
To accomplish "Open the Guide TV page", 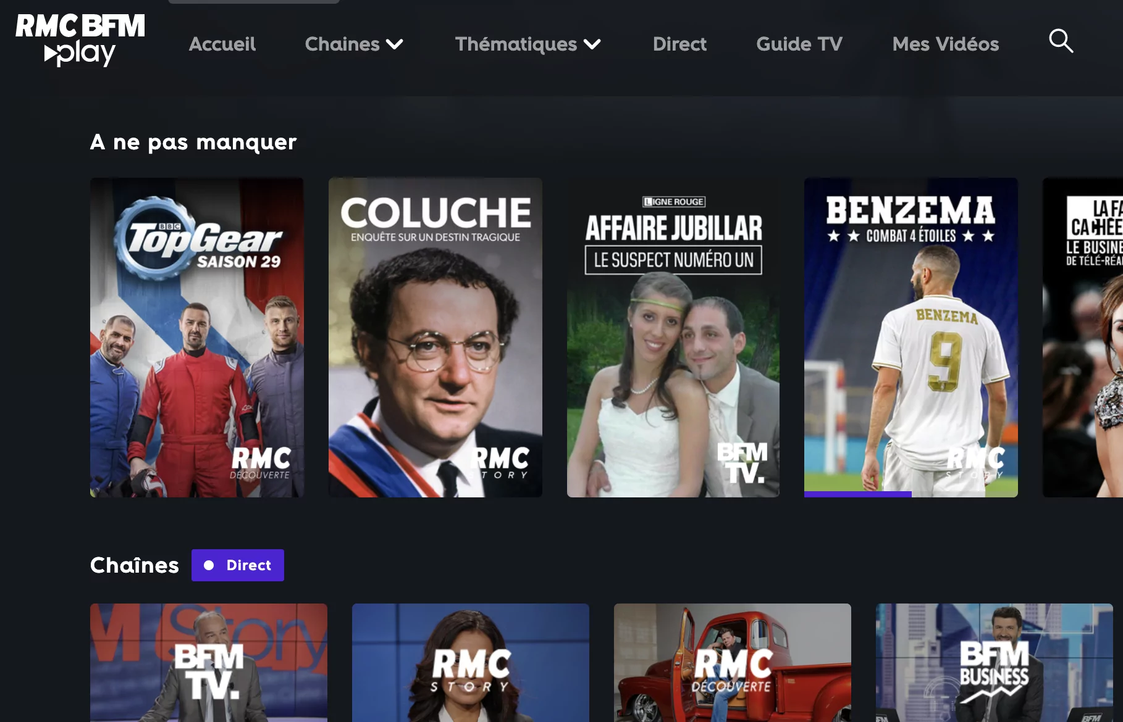I will coord(799,44).
